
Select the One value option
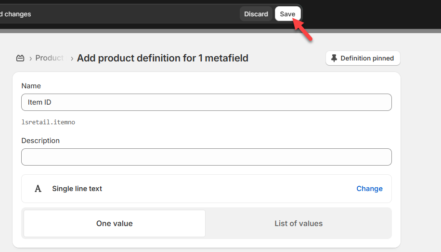(x=115, y=223)
